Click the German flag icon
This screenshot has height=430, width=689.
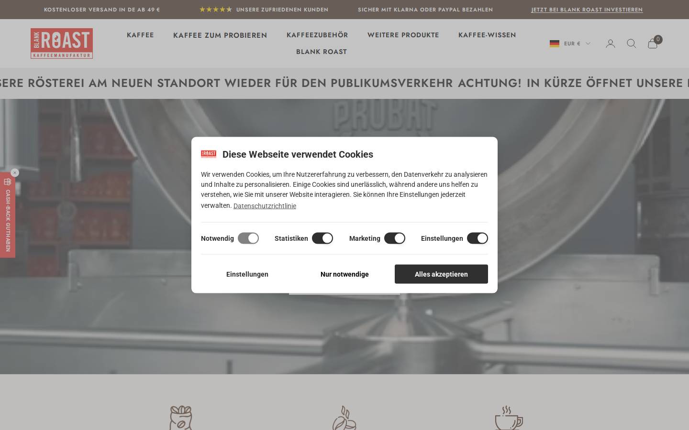coord(555,43)
